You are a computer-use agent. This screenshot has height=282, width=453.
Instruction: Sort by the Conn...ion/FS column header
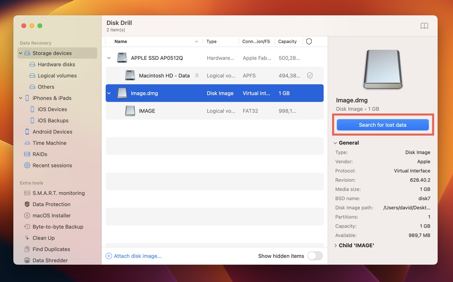click(256, 41)
